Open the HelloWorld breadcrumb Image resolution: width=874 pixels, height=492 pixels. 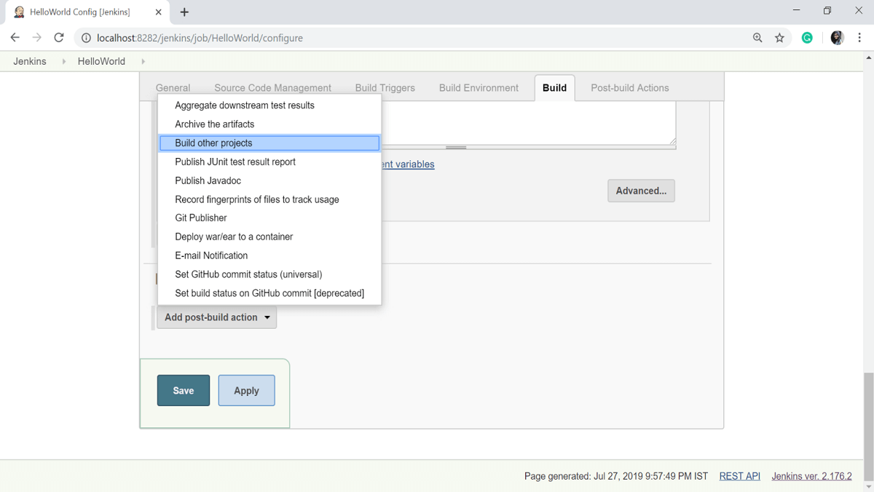click(101, 61)
